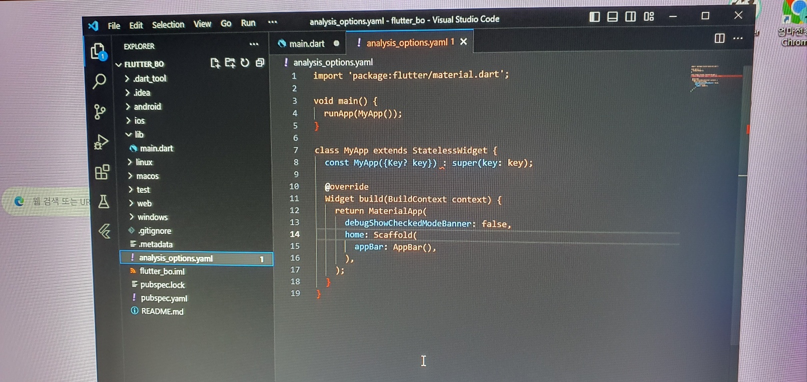Image resolution: width=807 pixels, height=382 pixels.
Task: Open the Run menu
Action: [248, 23]
